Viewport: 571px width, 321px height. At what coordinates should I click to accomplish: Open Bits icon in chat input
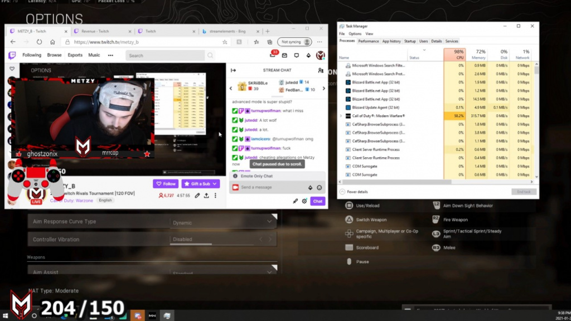pyautogui.click(x=310, y=187)
